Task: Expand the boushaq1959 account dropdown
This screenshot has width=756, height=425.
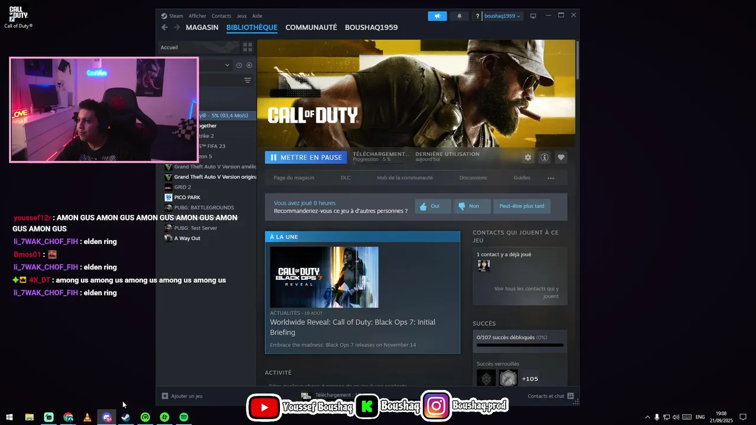Action: pyautogui.click(x=502, y=16)
